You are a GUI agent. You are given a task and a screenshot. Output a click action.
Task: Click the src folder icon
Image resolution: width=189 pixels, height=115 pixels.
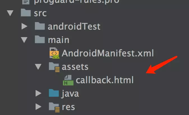click(x=26, y=13)
